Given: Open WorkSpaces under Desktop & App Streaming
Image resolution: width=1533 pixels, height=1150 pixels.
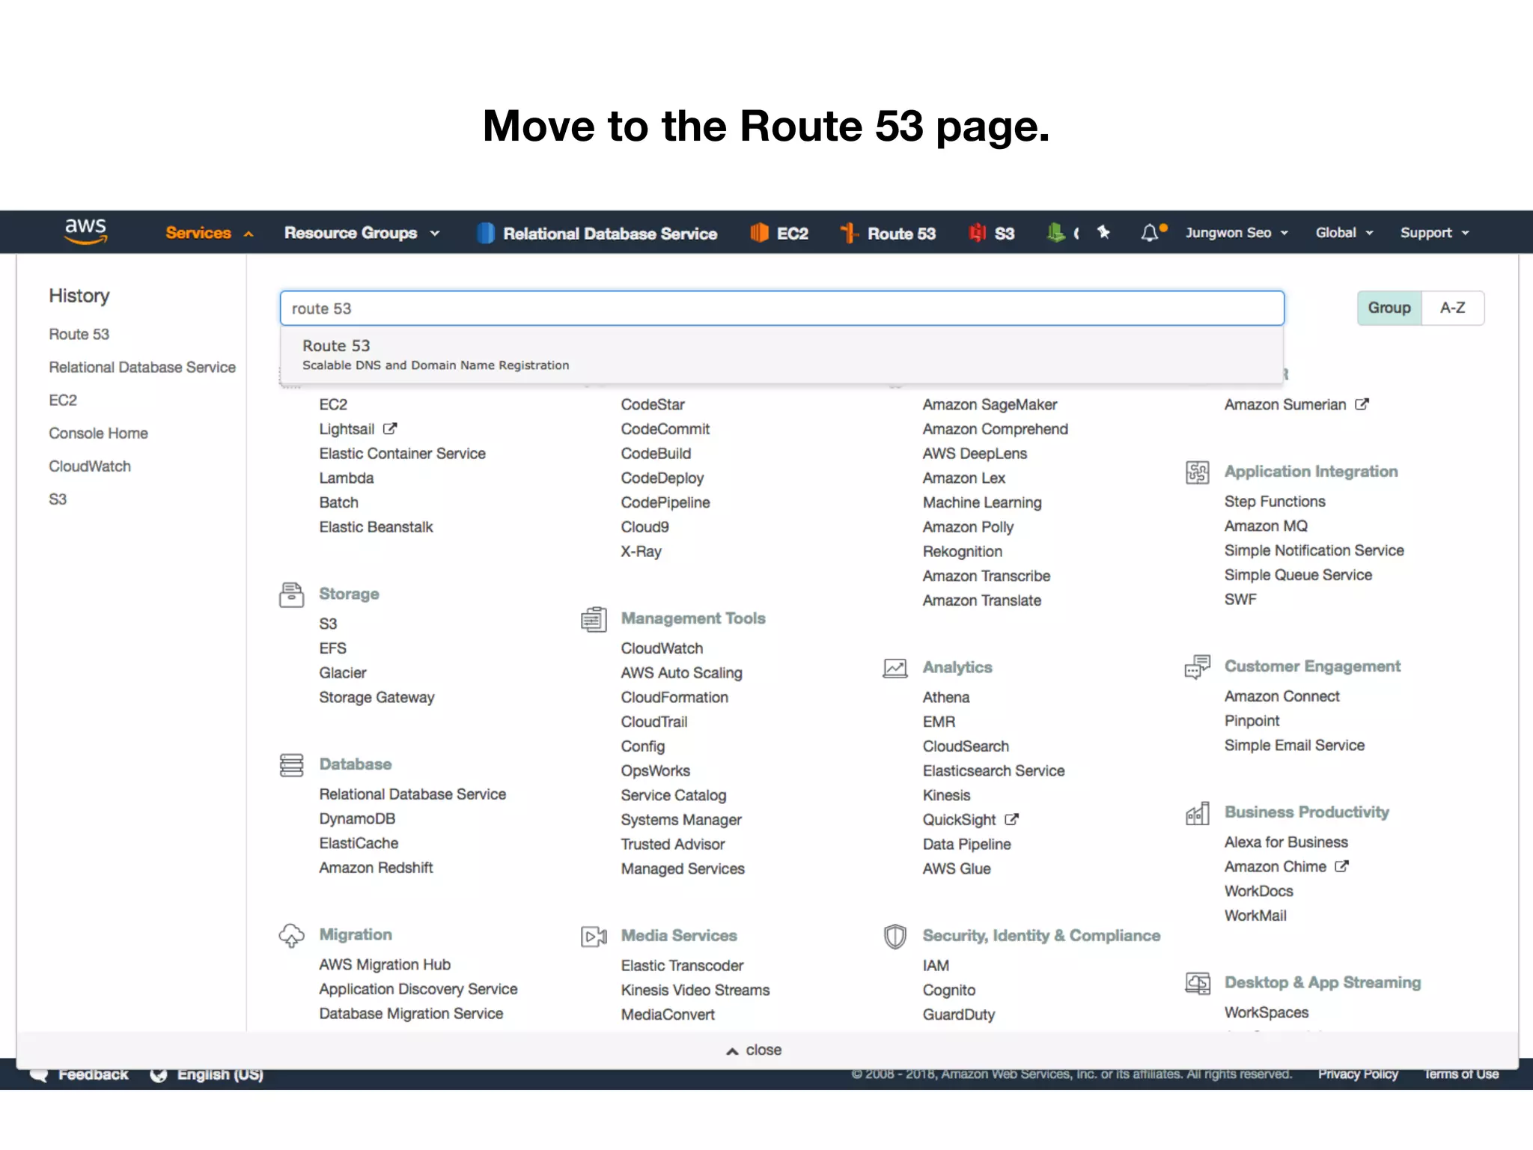Looking at the screenshot, I should tap(1267, 1013).
